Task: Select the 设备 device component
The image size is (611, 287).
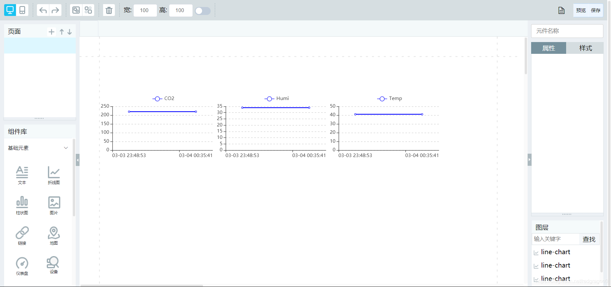Action: 54,265
